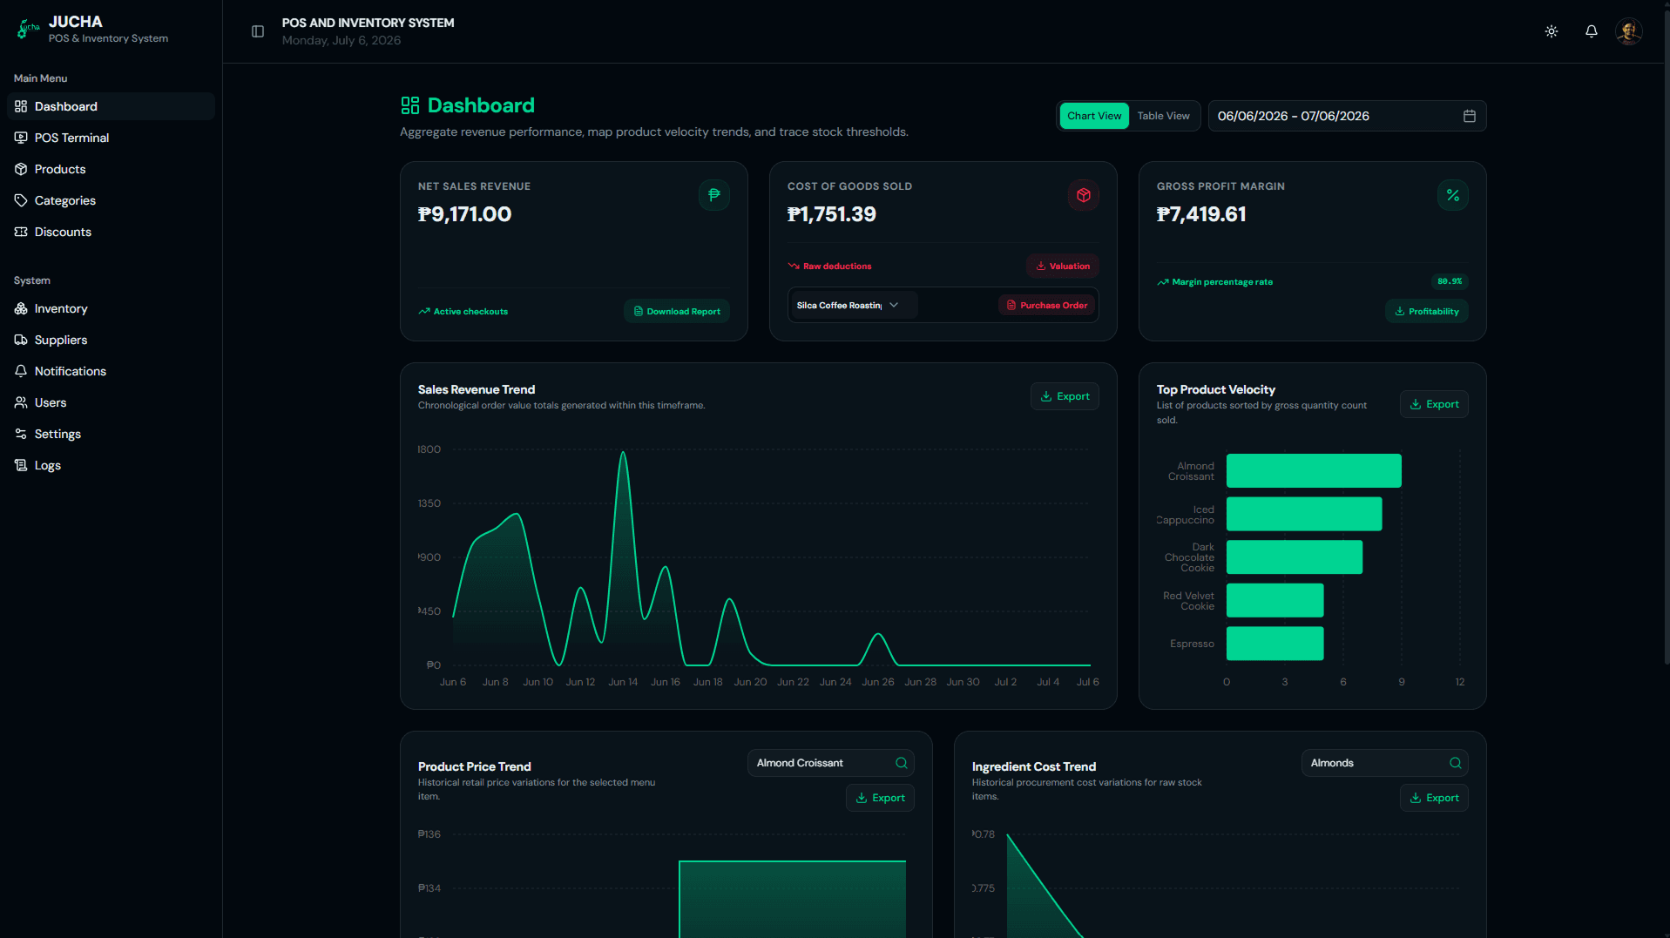Image resolution: width=1670 pixels, height=938 pixels.
Task: Click the ₱1,751.39 cost value
Action: [832, 214]
